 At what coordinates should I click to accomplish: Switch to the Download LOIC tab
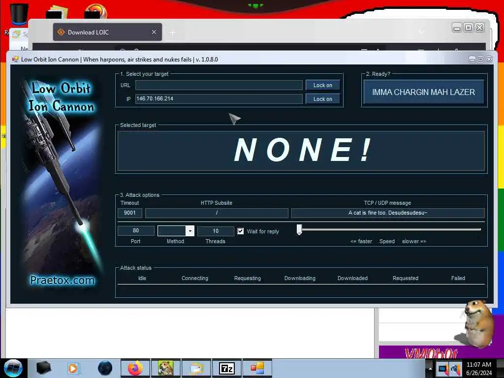pyautogui.click(x=107, y=32)
